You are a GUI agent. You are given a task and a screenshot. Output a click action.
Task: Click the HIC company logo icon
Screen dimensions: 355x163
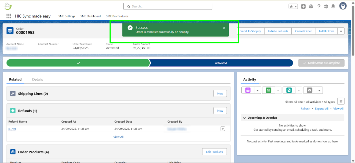(8, 6)
